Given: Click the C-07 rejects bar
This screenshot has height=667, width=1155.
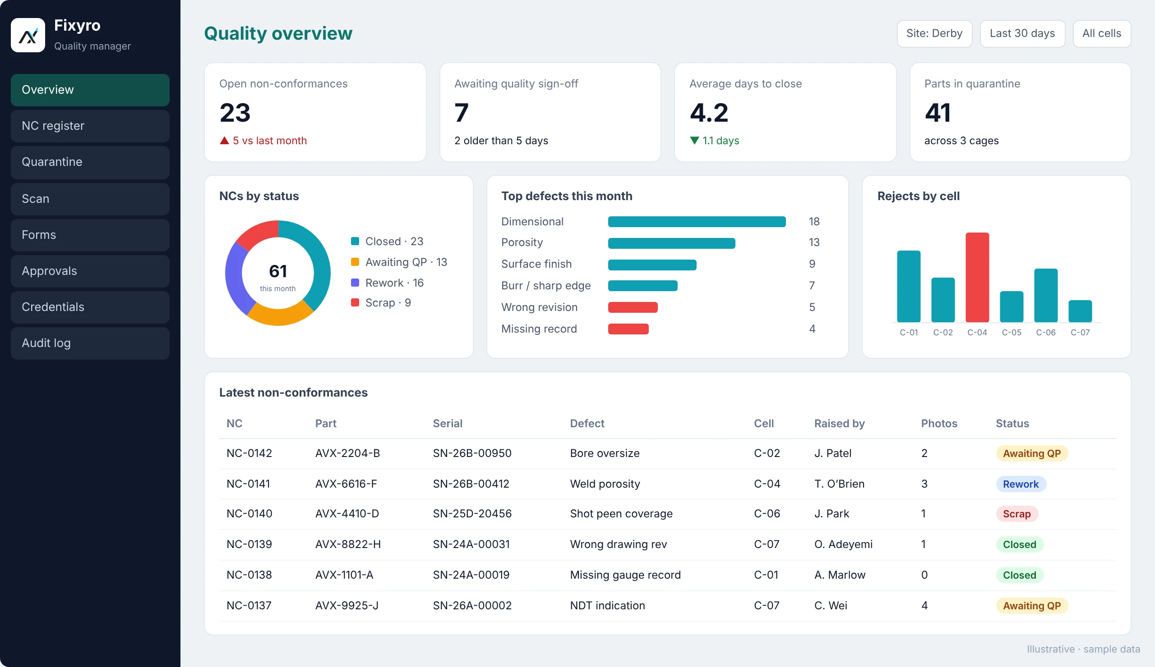Looking at the screenshot, I should pos(1080,311).
